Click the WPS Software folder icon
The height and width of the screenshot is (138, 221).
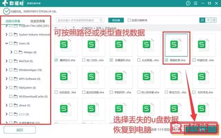[x=16, y=79]
